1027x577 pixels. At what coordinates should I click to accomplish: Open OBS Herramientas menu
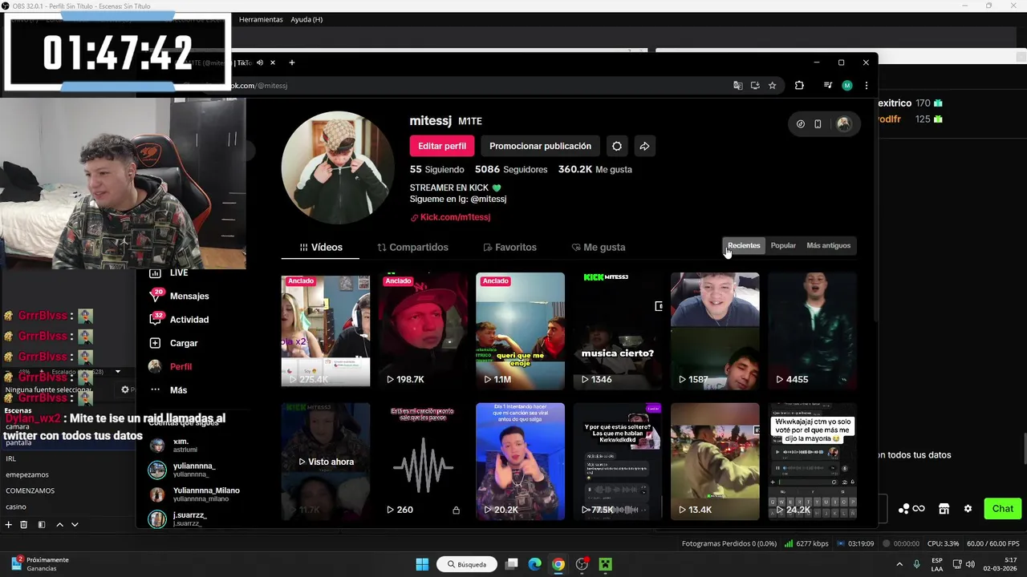[261, 19]
